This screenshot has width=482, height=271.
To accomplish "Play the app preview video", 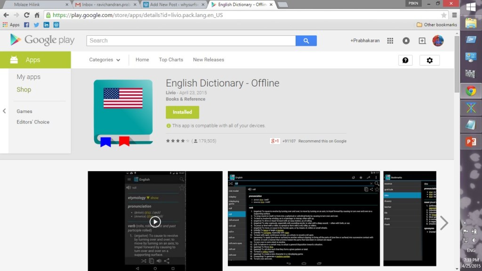I will tap(155, 222).
